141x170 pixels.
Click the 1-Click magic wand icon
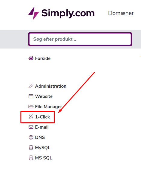click(31, 117)
